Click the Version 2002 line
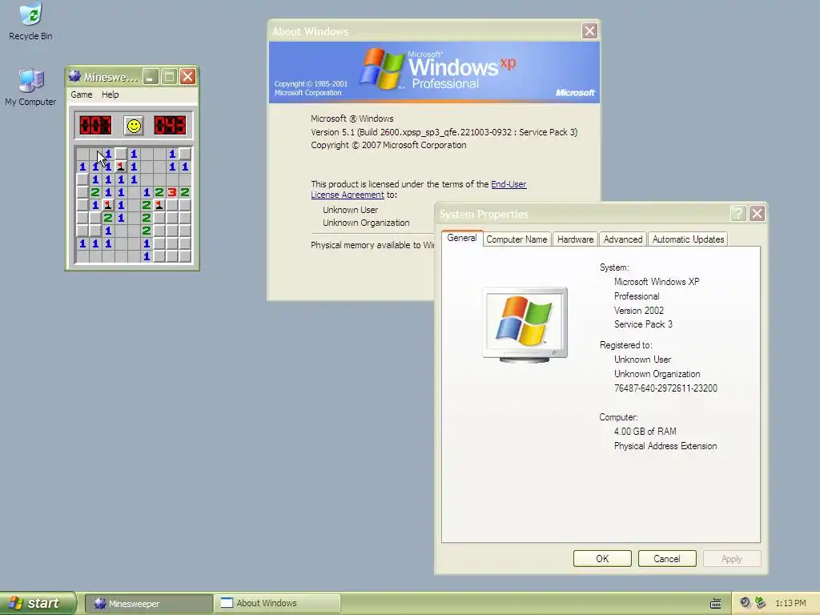Viewport: 820px width, 615px height. point(638,310)
